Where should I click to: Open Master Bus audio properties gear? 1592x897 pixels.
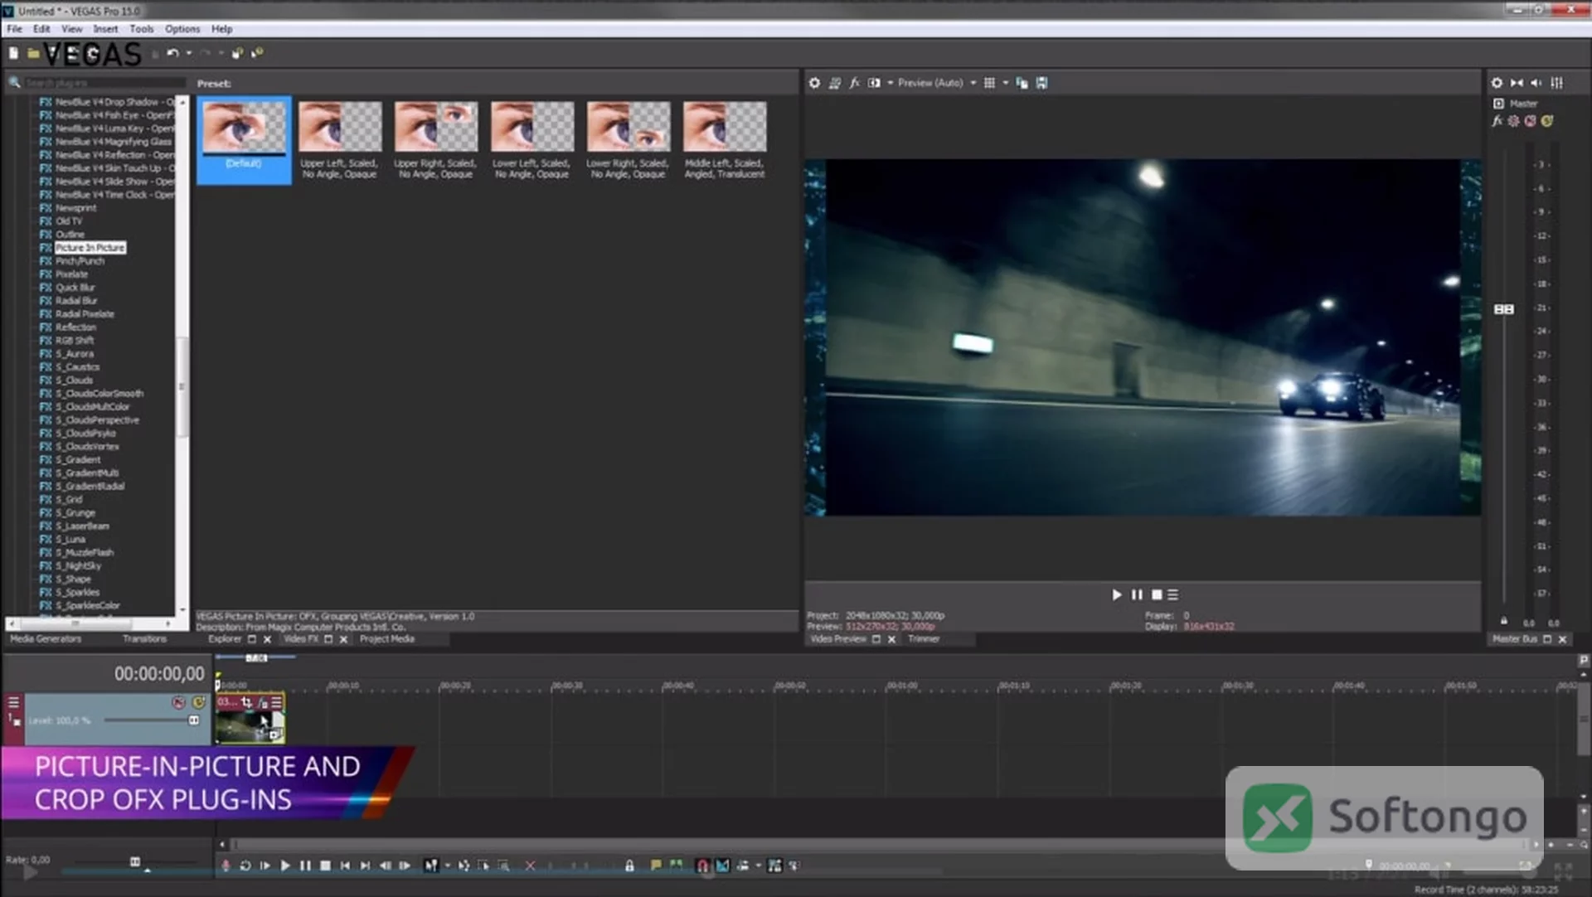pyautogui.click(x=1497, y=83)
